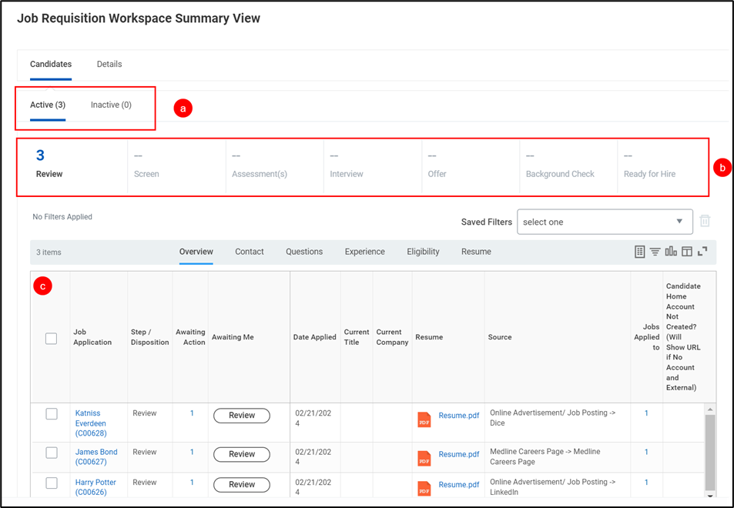Check the Katniss Everdeen row checkbox

[52, 414]
